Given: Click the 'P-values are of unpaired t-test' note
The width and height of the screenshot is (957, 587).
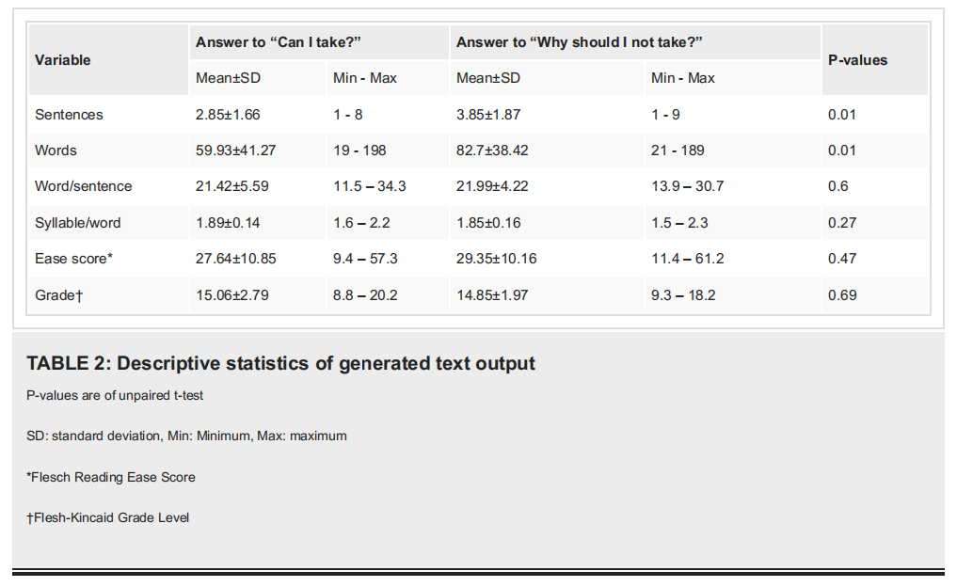Looking at the screenshot, I should click(115, 395).
